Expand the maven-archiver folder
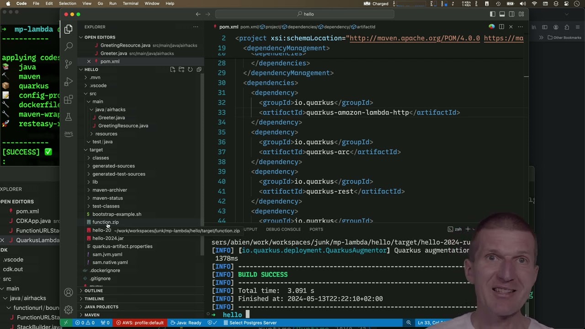This screenshot has width=585, height=329. tap(110, 190)
